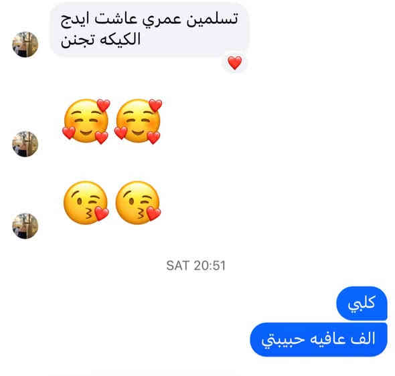
Task: Tap the word "حبيبتي" in the blue bubble
Action: pos(283,341)
